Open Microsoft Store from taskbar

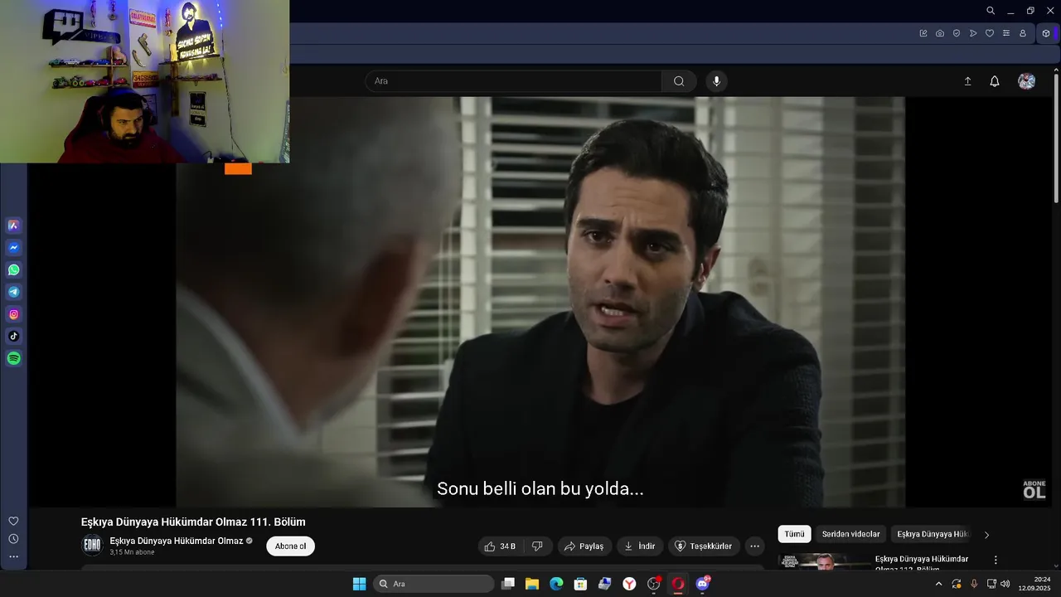(581, 584)
